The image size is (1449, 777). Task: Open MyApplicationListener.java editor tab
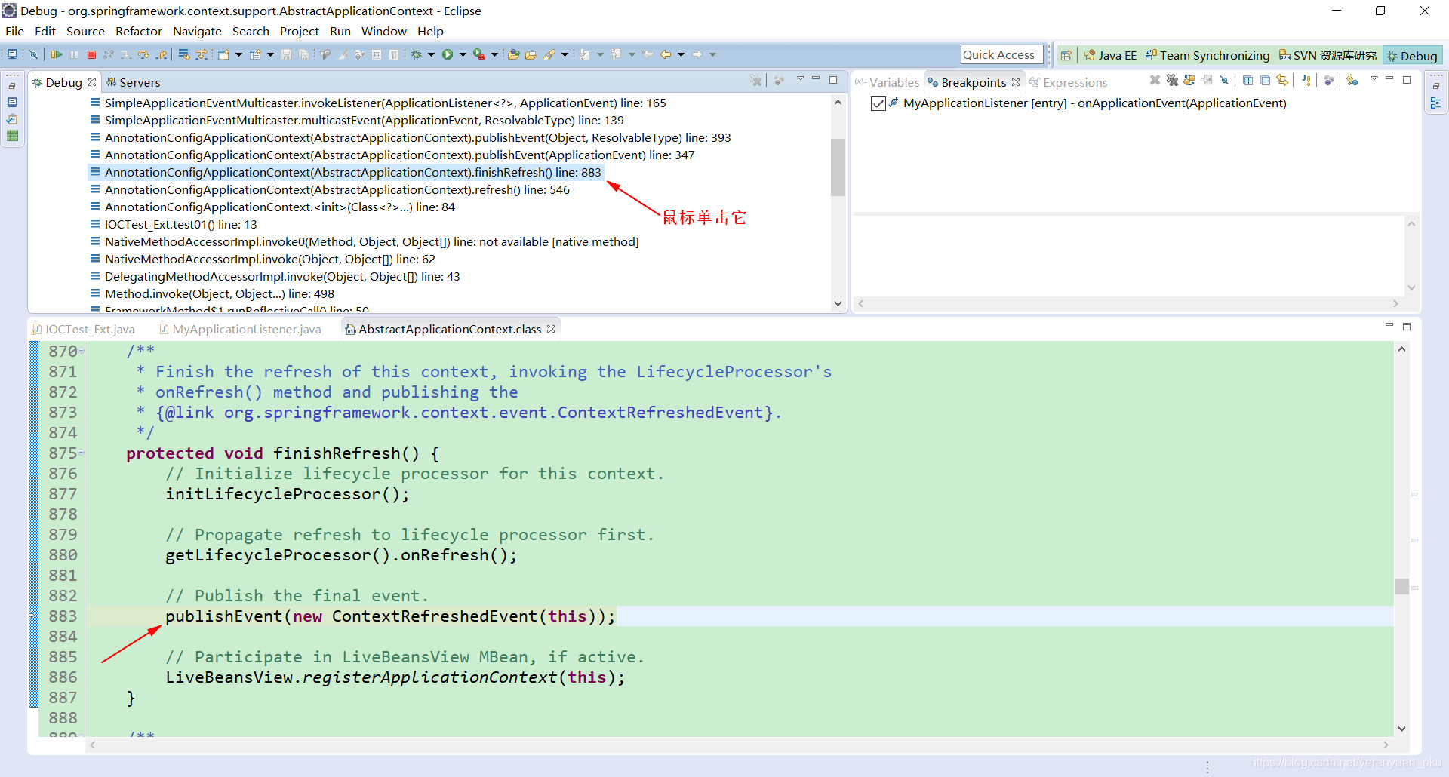coord(240,329)
